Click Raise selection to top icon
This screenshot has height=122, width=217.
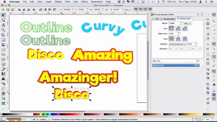coord(55,9)
